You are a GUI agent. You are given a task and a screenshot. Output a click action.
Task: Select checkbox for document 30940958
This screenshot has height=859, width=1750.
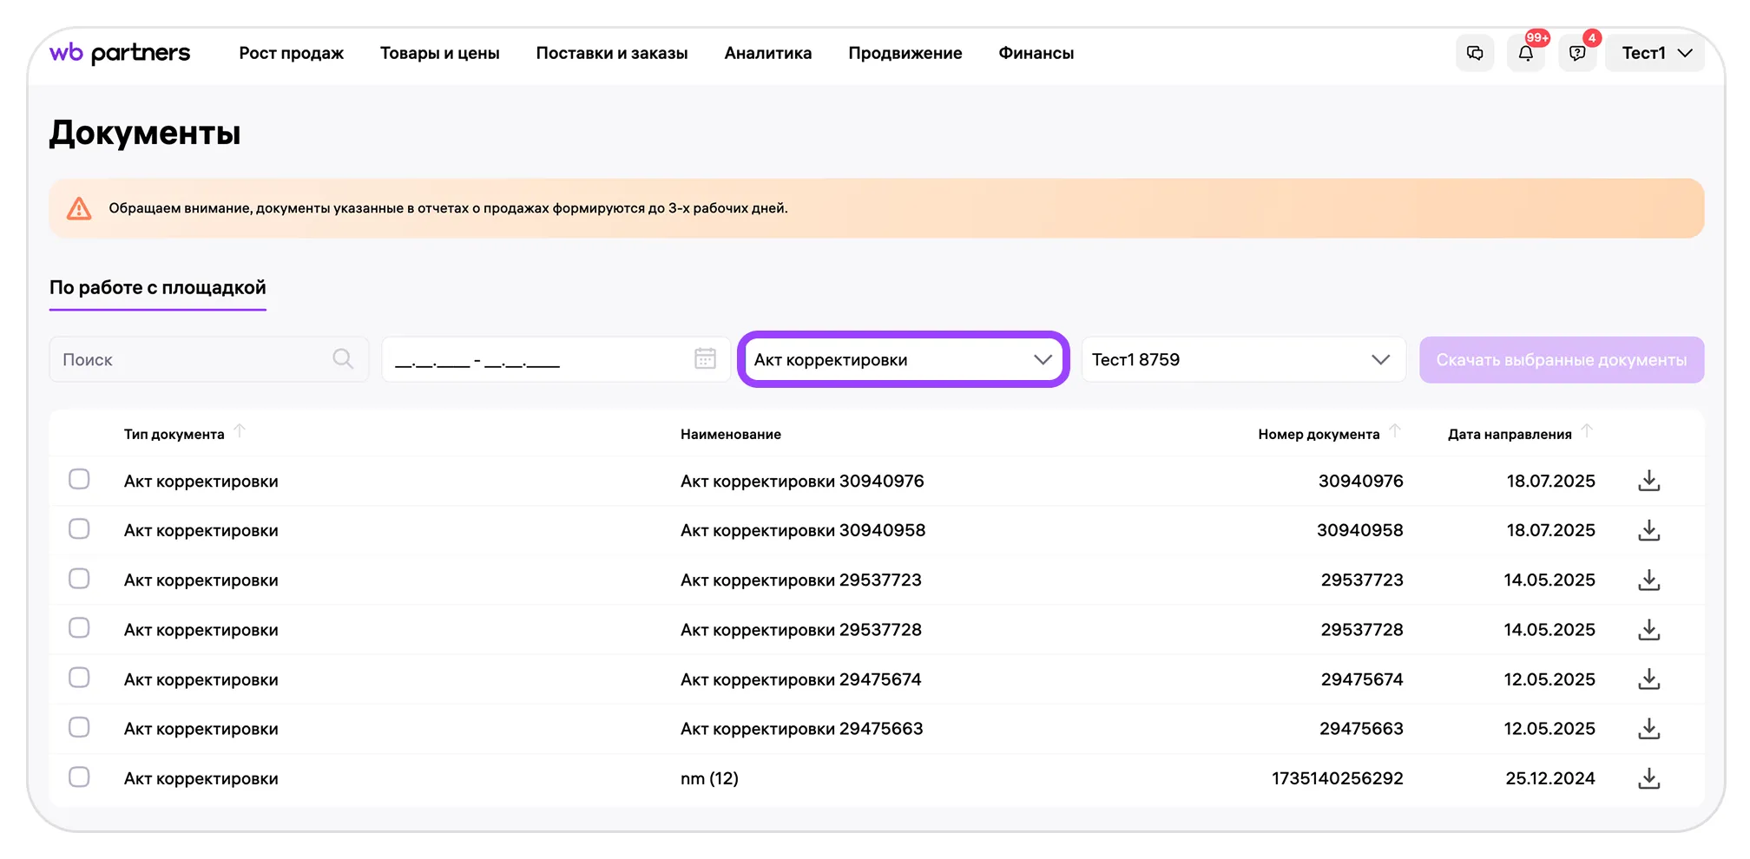click(x=79, y=529)
